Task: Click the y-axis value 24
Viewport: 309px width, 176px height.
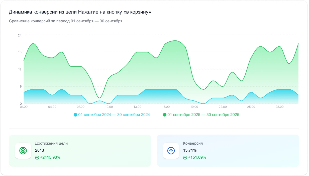Action: click(20, 35)
